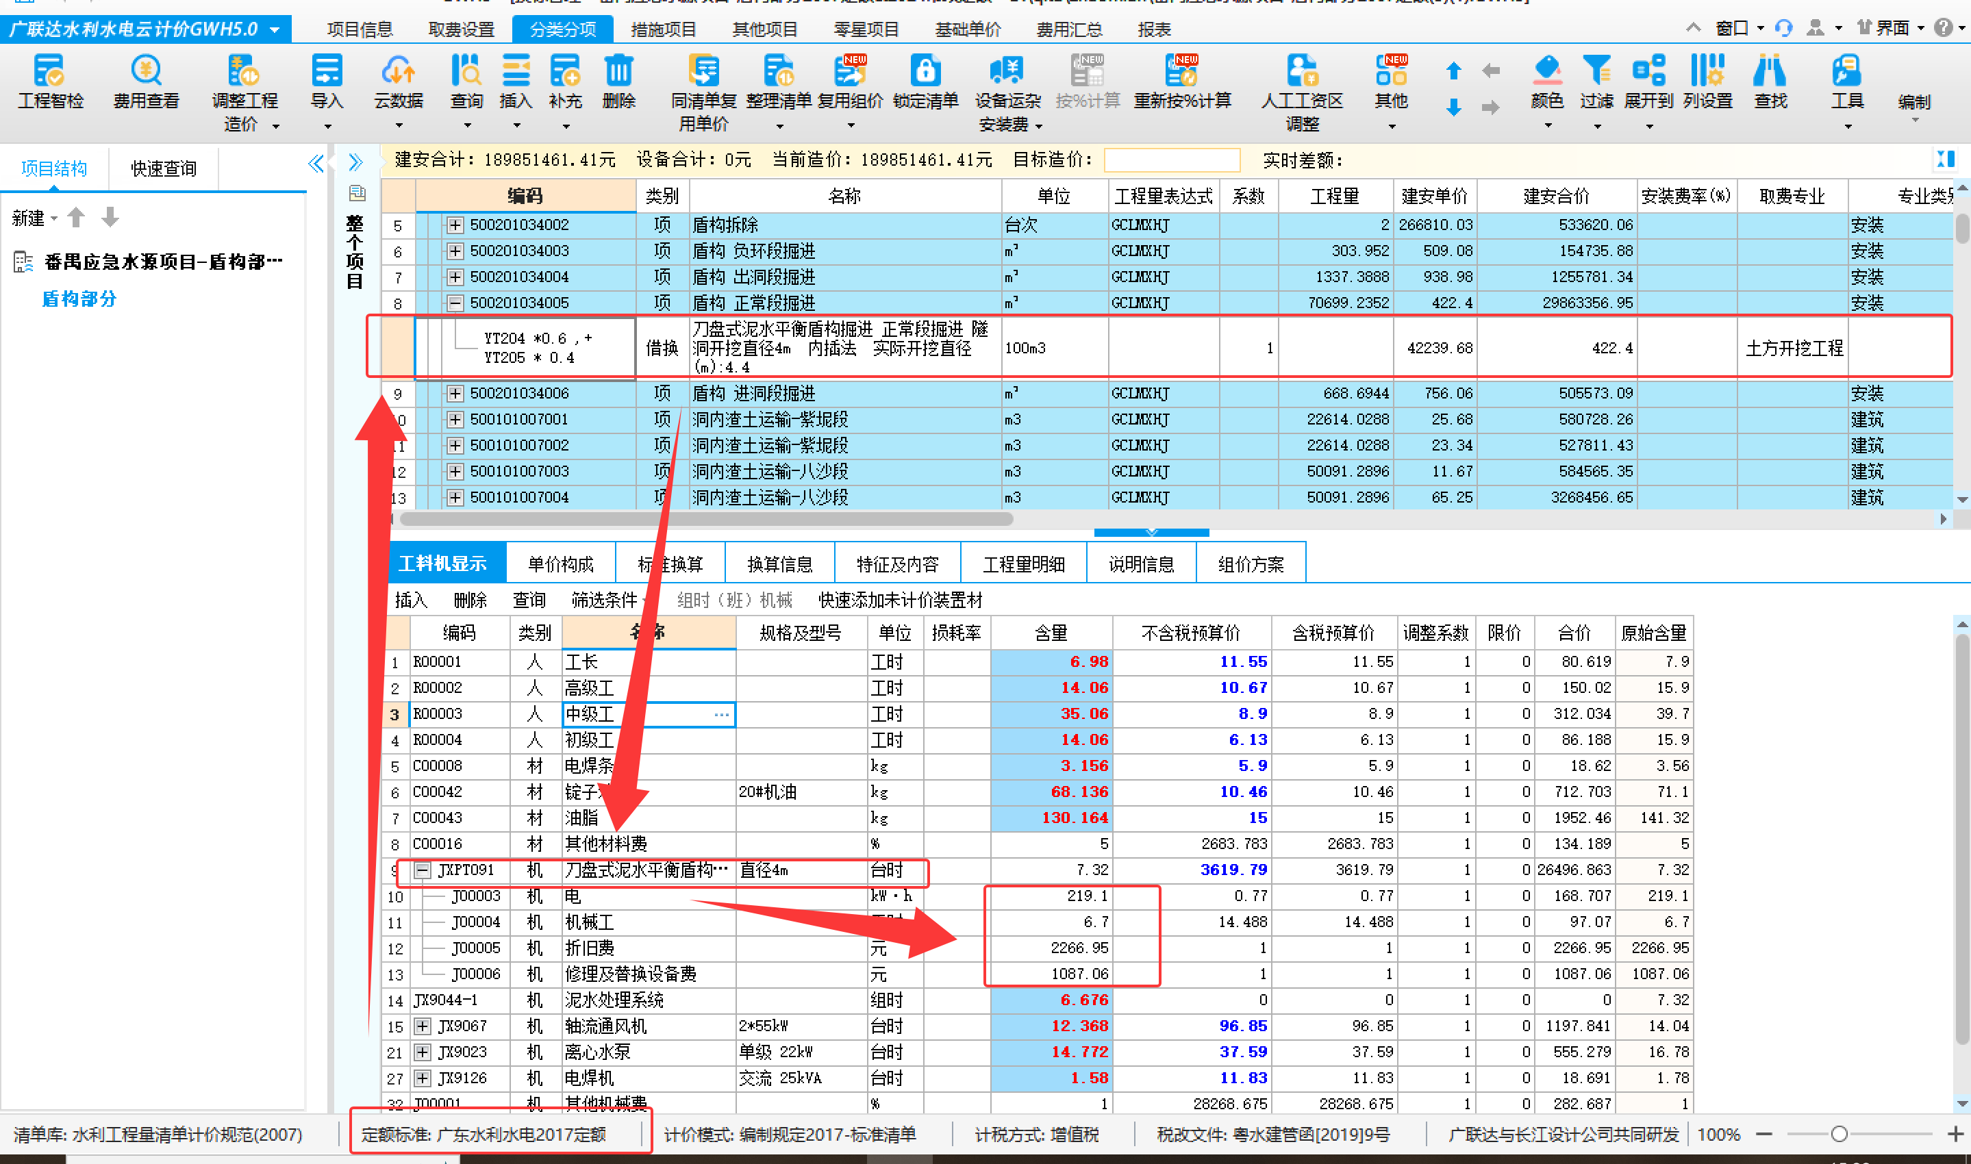Click the 过滤 filter icon

pos(1596,71)
